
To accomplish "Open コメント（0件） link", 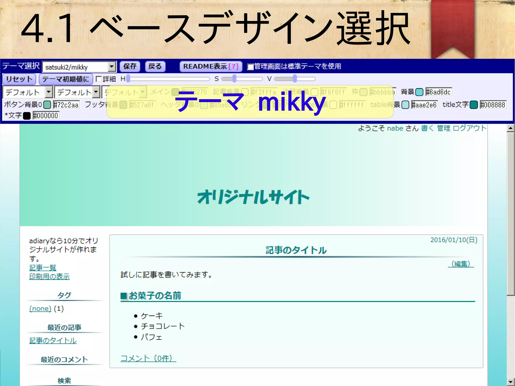I will click(x=148, y=358).
